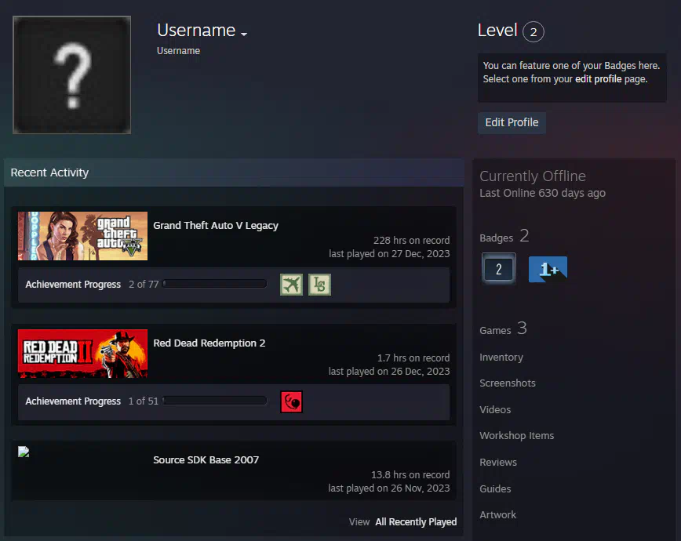
Task: Click 'last played on 26 Nov, 2023'
Action: point(388,488)
